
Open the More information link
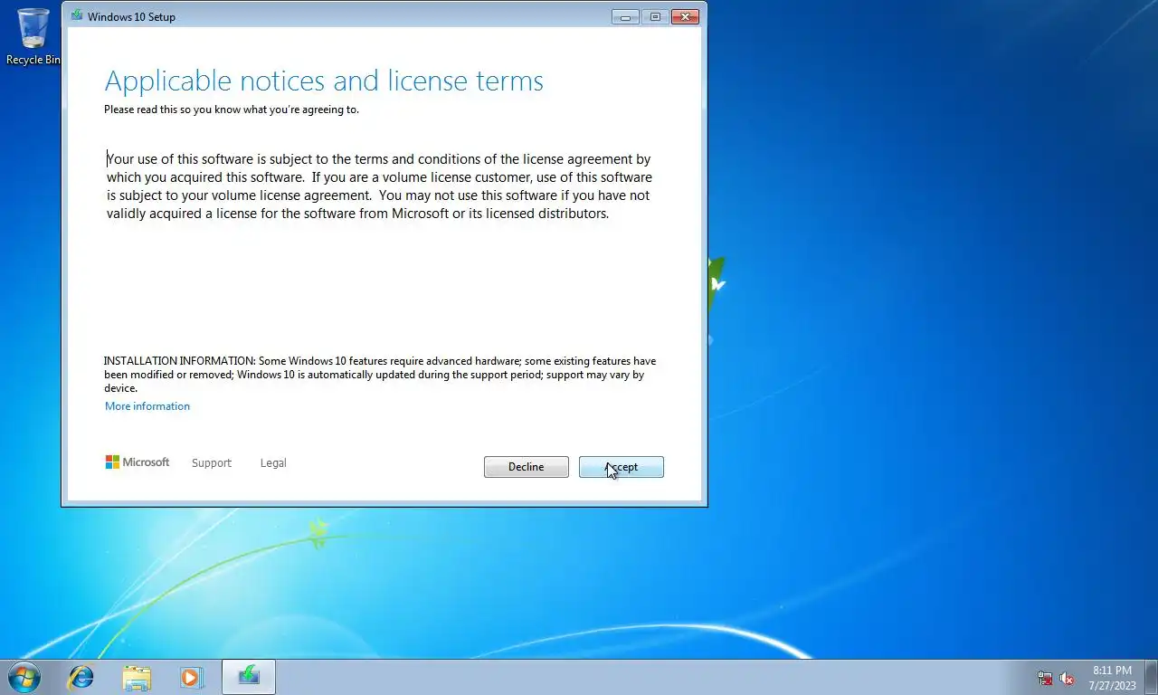coord(147,406)
